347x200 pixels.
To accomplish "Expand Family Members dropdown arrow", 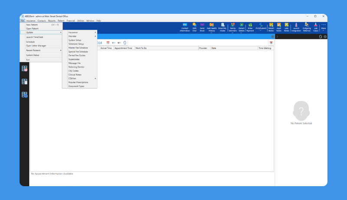I will 232,33.
